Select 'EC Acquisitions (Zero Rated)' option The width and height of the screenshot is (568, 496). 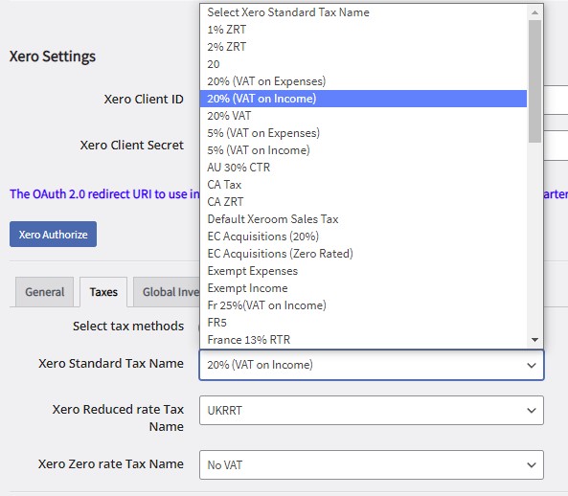point(363,254)
